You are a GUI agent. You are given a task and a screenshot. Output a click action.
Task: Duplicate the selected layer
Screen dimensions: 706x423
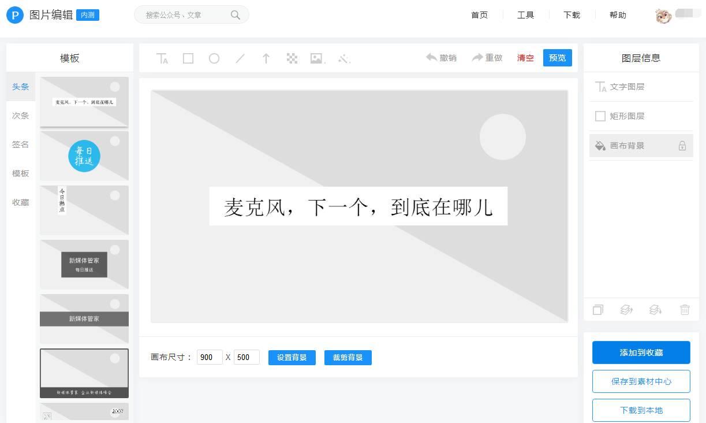pos(597,310)
